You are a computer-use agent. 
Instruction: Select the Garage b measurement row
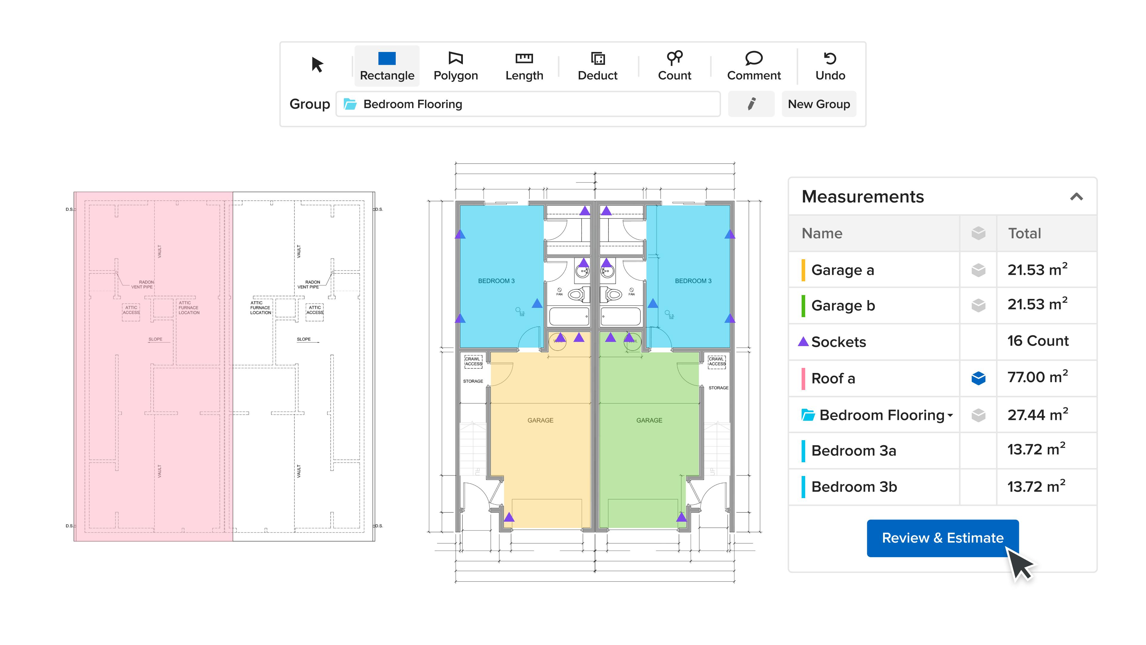click(x=943, y=305)
